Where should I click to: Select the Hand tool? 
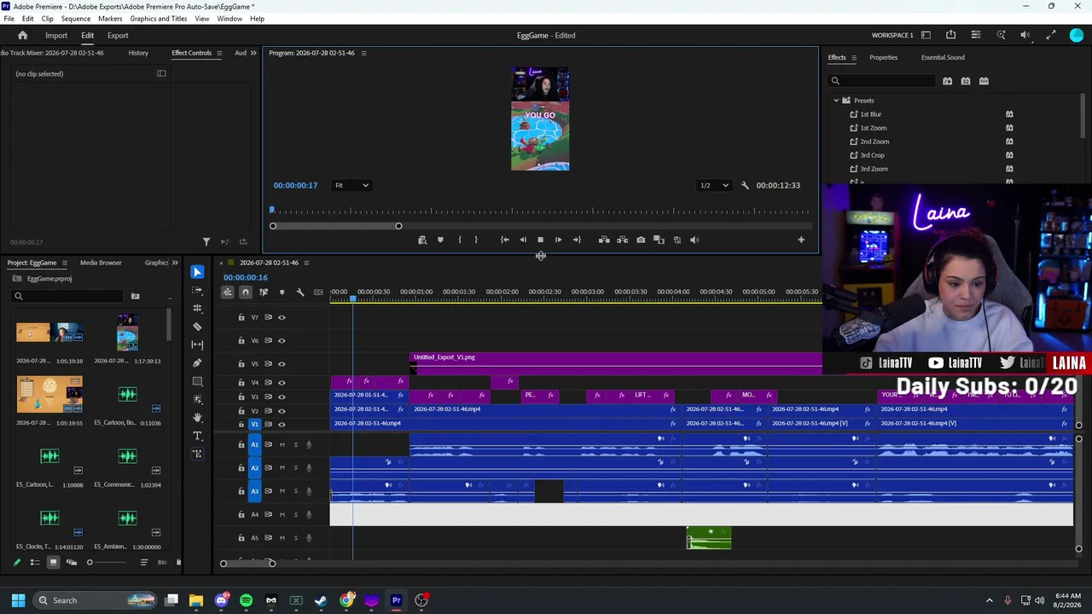[x=197, y=417]
